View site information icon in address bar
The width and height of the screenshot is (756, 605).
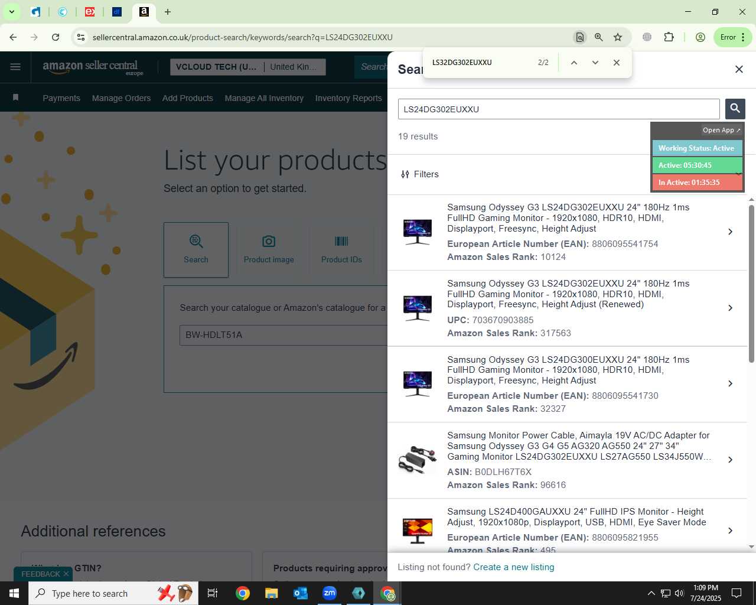click(x=81, y=37)
